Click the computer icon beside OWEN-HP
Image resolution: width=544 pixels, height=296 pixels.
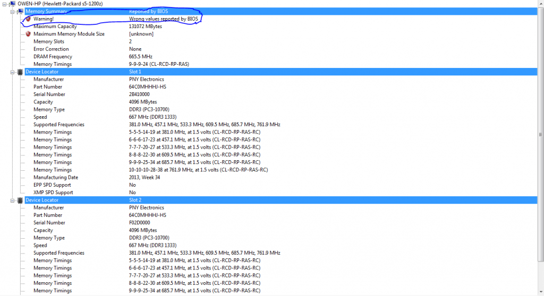click(x=12, y=4)
